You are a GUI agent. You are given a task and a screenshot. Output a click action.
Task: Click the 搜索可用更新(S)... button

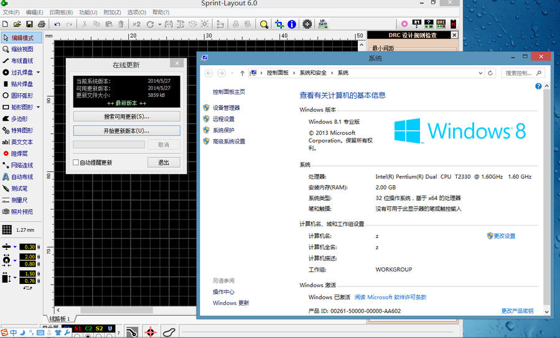coord(126,116)
